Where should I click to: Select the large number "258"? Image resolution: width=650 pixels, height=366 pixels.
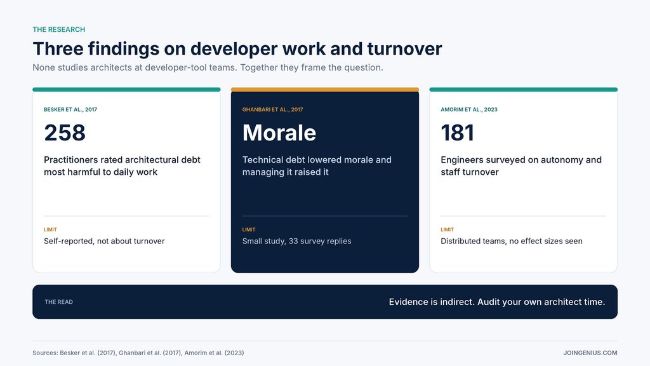[x=65, y=133]
